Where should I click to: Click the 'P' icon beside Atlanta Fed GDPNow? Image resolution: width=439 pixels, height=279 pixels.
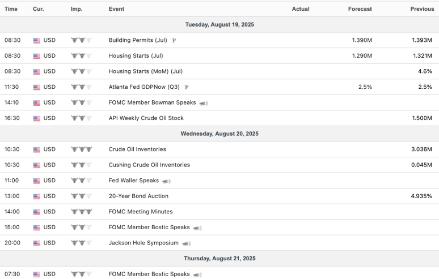coord(187,87)
